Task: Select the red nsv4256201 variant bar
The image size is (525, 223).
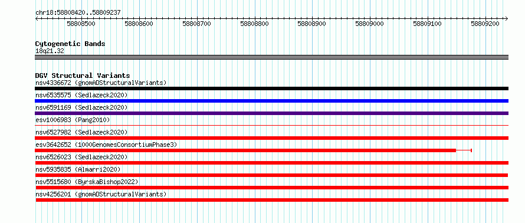Action: (x=272, y=200)
